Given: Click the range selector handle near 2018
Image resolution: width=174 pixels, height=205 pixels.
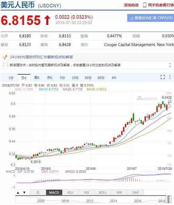Looking at the screenshot, I should (169, 199).
